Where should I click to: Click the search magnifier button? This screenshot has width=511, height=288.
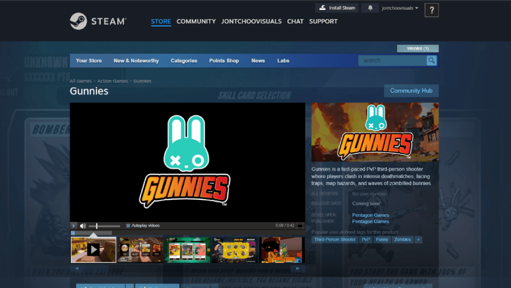[x=432, y=60]
